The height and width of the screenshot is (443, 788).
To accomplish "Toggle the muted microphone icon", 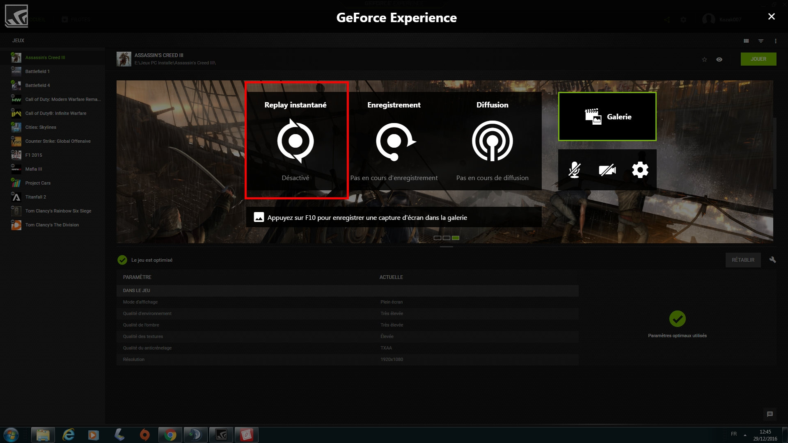I will [x=574, y=170].
